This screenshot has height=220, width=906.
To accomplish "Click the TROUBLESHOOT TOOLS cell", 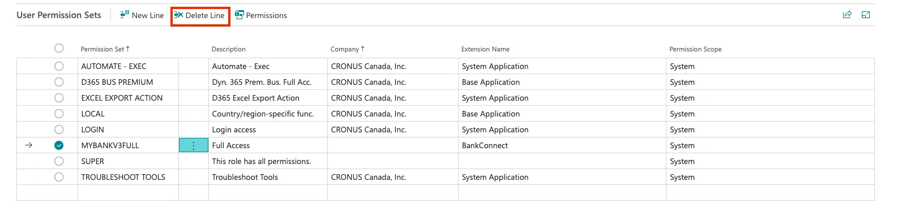I will 129,177.
